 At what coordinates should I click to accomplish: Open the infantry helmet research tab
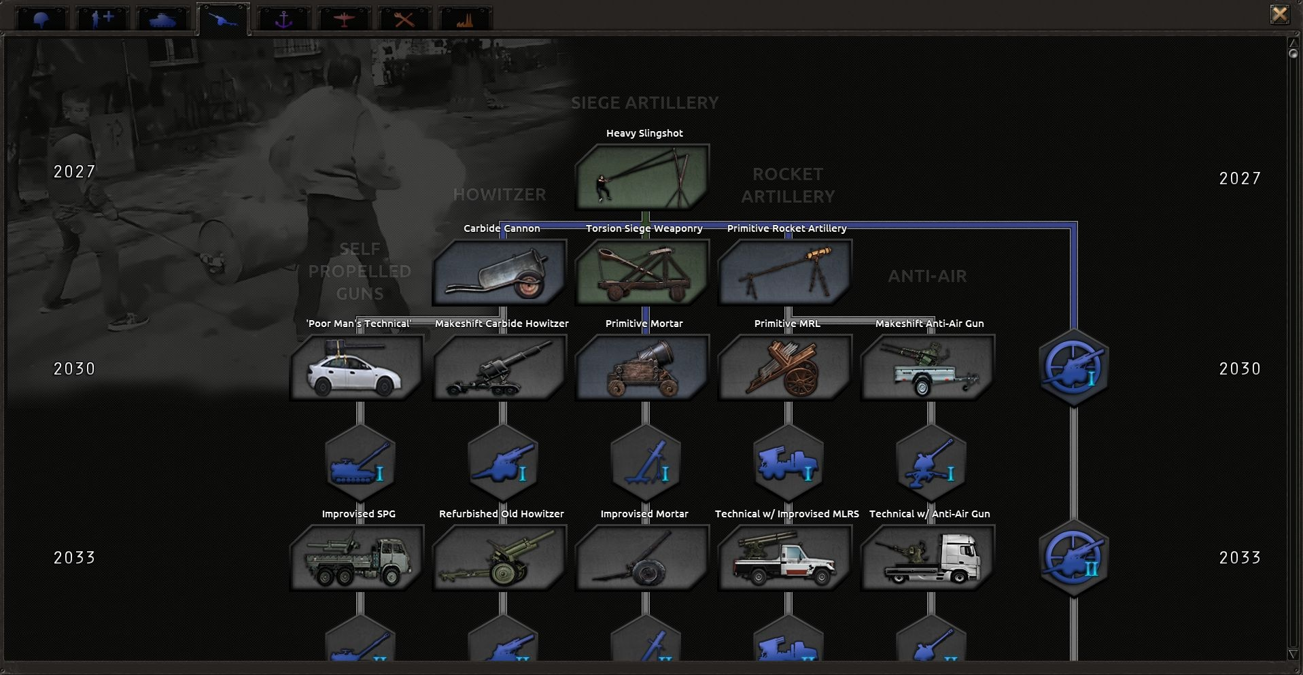point(42,18)
